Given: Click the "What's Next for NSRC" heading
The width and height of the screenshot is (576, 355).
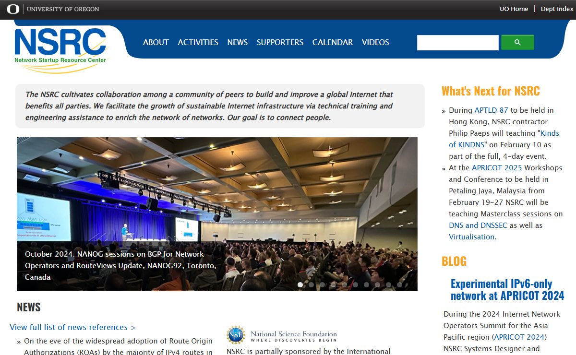Looking at the screenshot, I should [491, 91].
